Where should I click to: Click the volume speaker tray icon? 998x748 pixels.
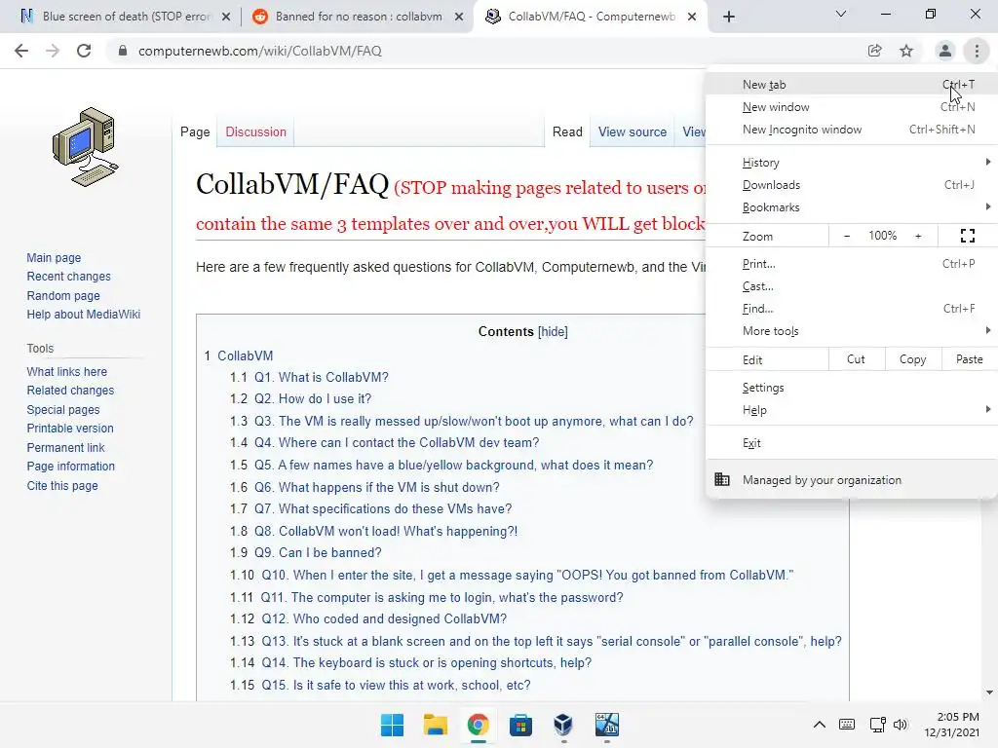[x=900, y=725]
